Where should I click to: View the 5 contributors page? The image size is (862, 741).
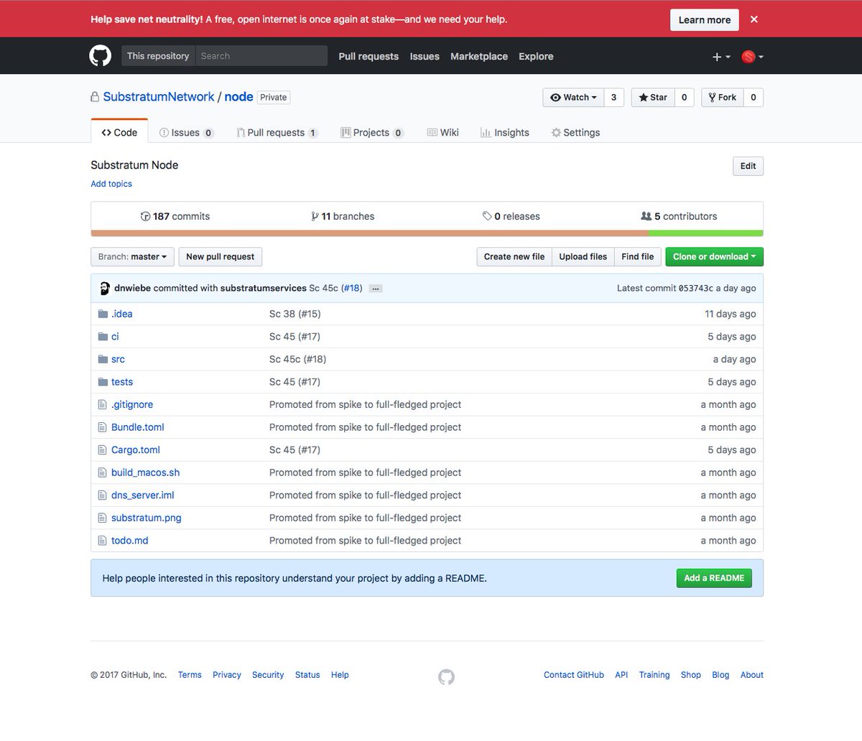pyautogui.click(x=679, y=216)
